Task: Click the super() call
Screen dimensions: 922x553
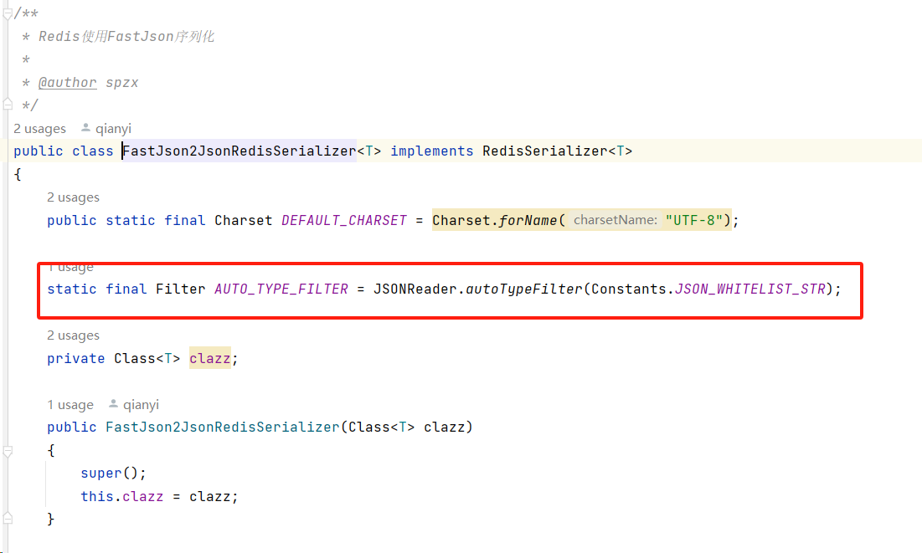Action: 109,473
